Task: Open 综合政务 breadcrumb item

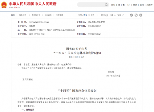Action: [48, 15]
